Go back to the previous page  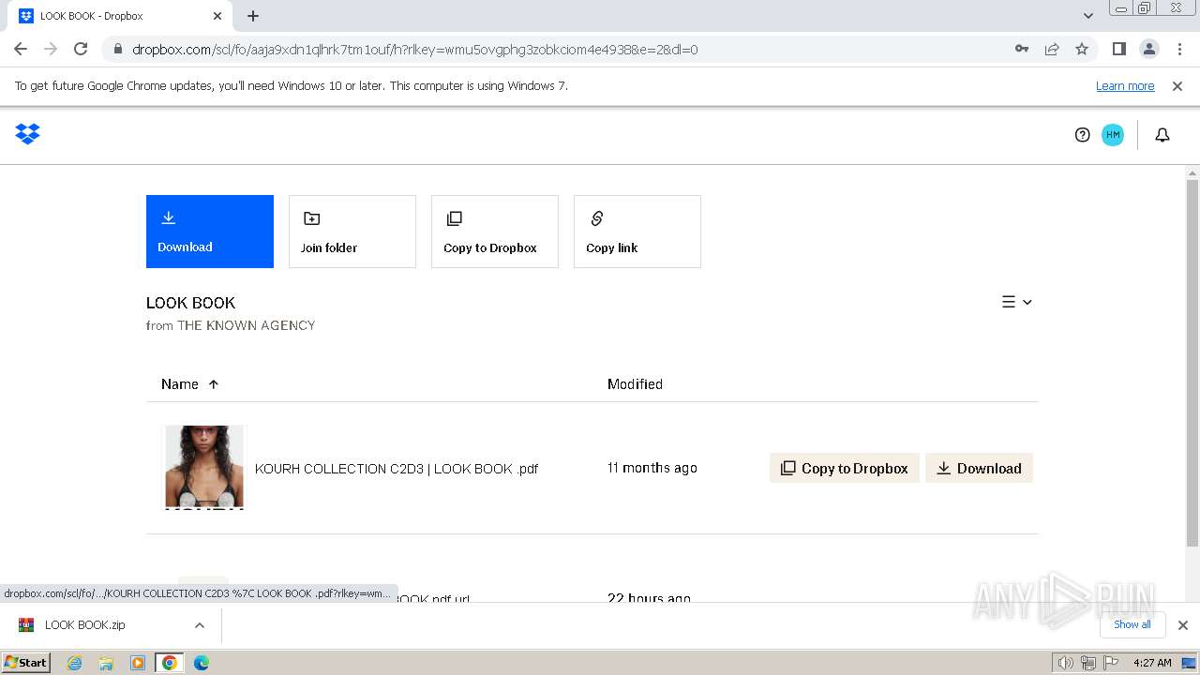(x=21, y=49)
